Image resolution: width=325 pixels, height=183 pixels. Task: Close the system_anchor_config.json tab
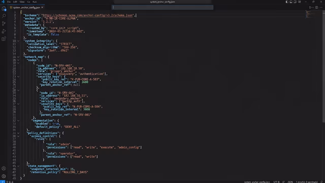tap(42, 8)
